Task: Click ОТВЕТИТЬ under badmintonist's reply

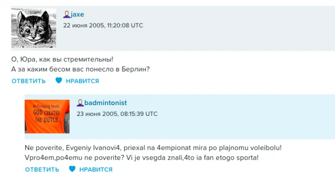Action: coord(42,170)
